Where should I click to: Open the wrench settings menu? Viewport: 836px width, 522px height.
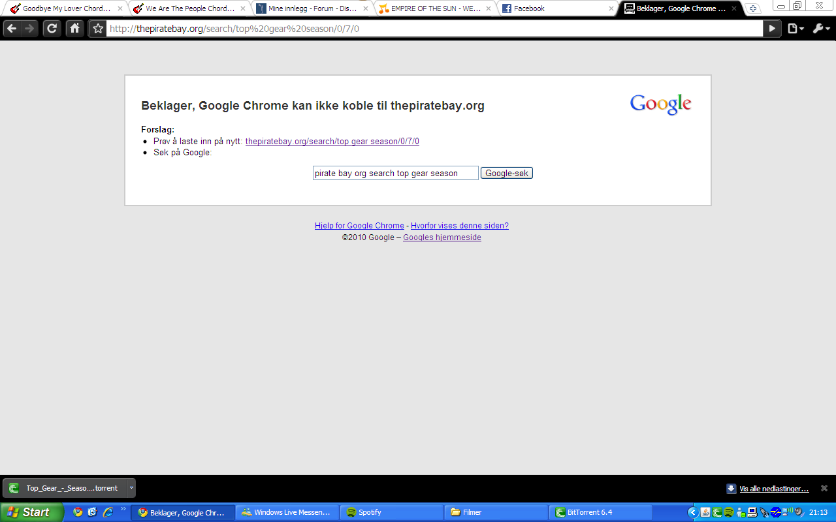pyautogui.click(x=821, y=29)
